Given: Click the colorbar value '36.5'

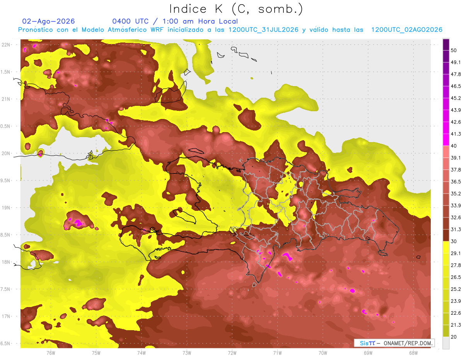Looking at the screenshot, I should (x=456, y=182).
